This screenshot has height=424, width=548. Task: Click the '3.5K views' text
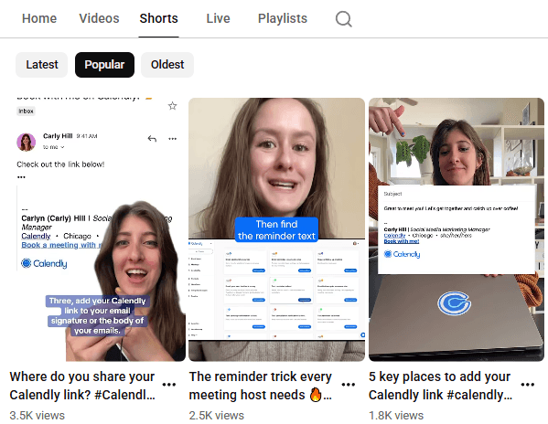tap(37, 415)
